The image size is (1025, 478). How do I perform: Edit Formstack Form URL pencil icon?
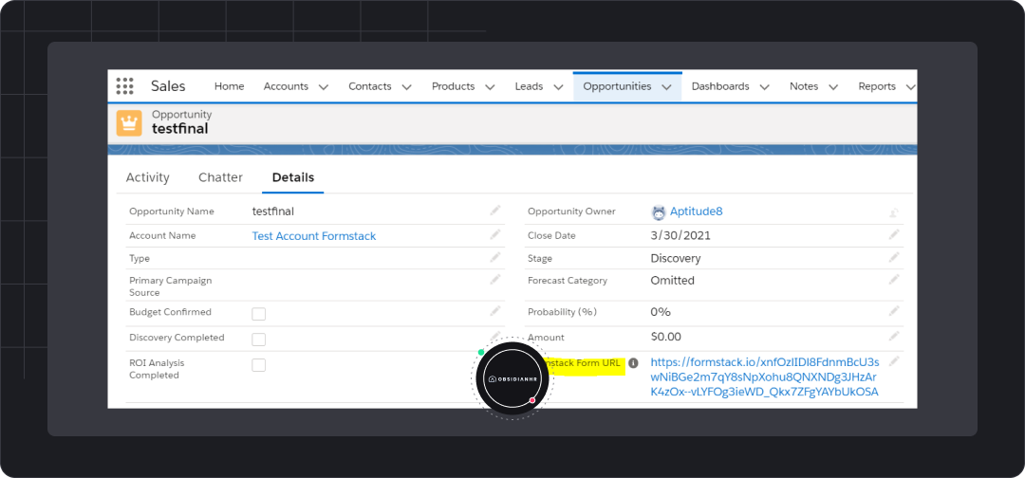coord(894,361)
